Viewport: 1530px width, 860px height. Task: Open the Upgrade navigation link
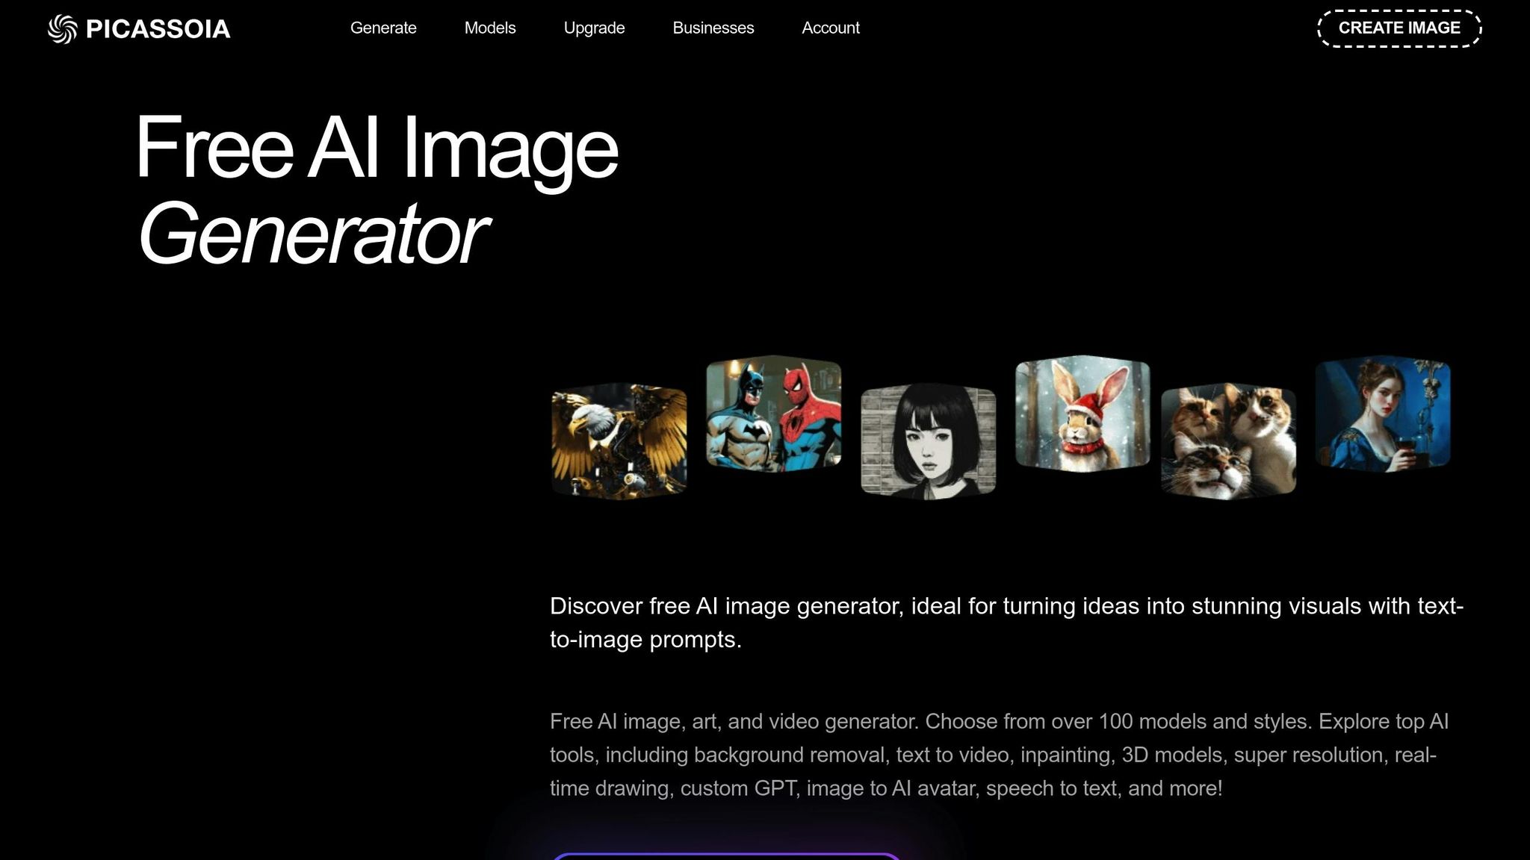point(594,28)
